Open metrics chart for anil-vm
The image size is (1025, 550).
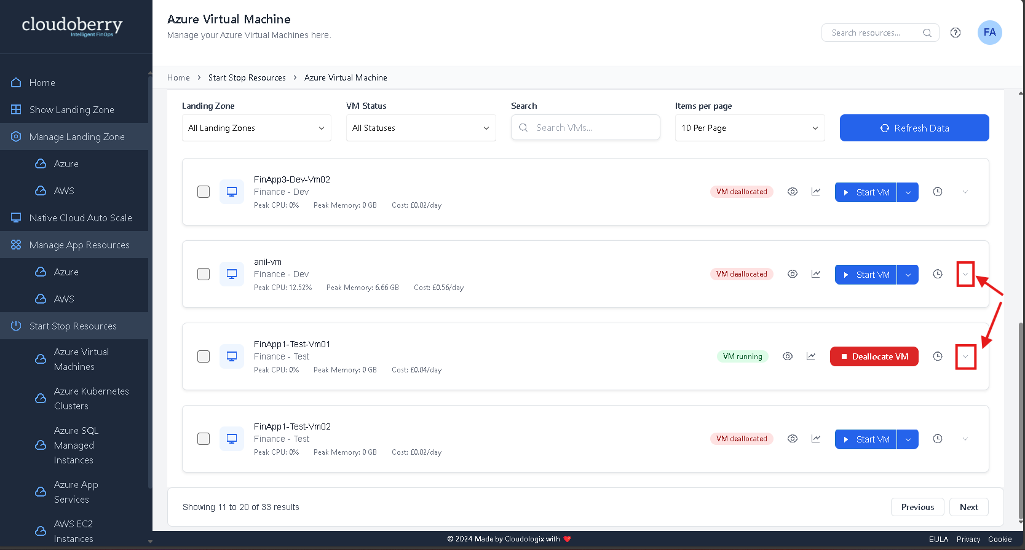tap(816, 274)
